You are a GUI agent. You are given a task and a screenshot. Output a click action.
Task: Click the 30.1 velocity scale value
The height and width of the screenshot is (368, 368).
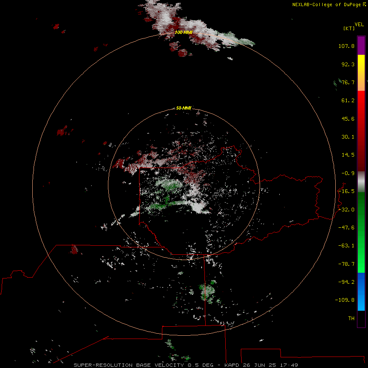pyautogui.click(x=348, y=137)
